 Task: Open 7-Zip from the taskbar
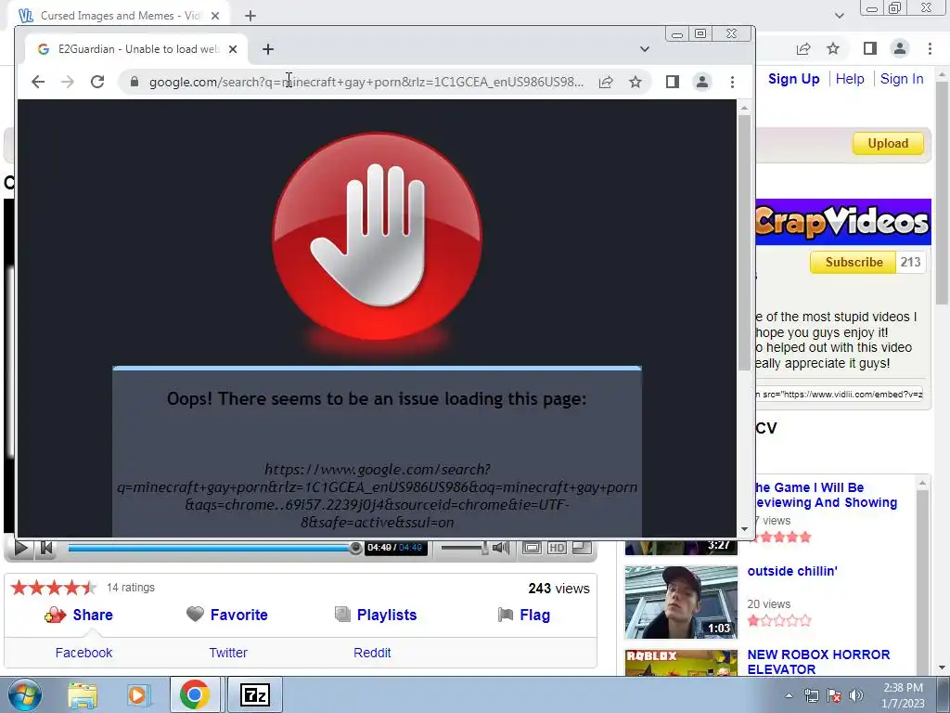click(254, 694)
